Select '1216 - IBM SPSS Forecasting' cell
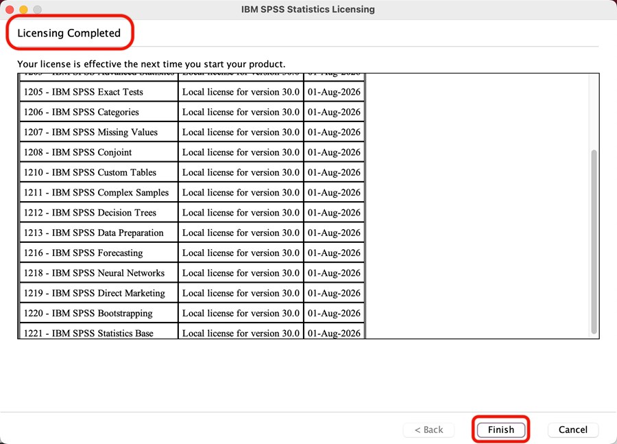The image size is (617, 444). (x=99, y=253)
